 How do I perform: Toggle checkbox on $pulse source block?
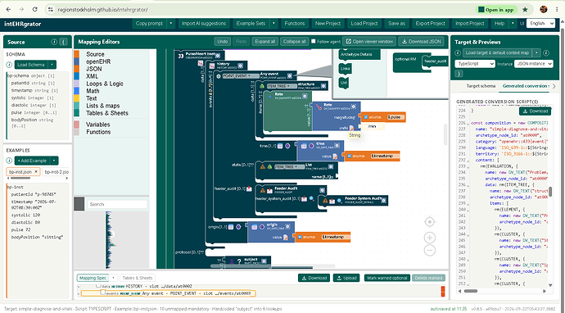[366, 117]
